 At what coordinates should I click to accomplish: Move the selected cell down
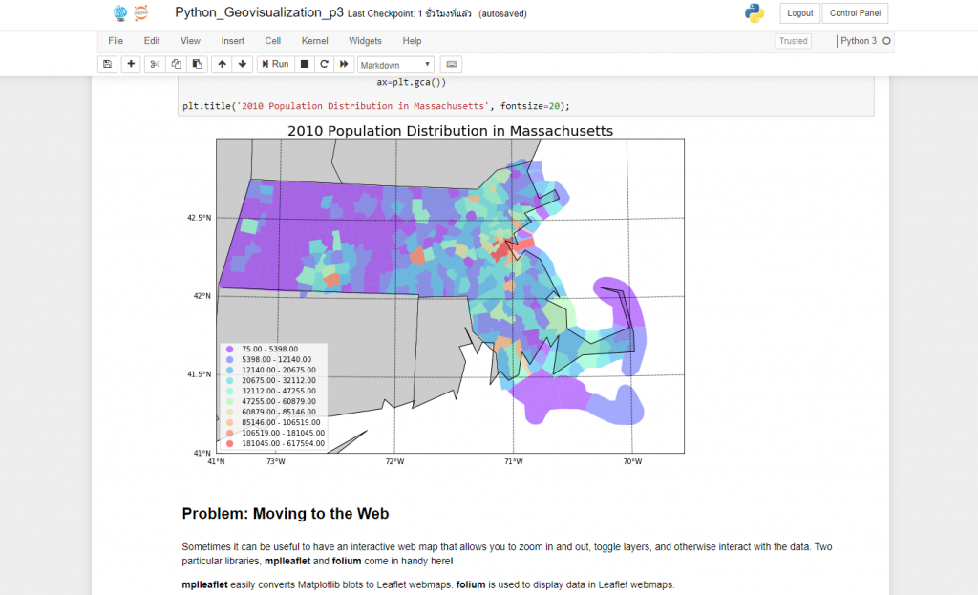242,64
